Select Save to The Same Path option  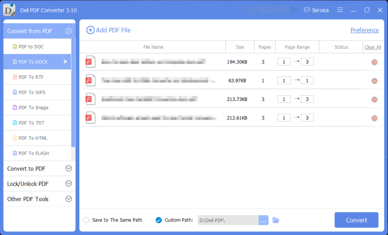point(86,220)
